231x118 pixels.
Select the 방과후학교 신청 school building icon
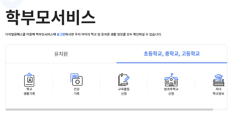[x=171, y=80]
